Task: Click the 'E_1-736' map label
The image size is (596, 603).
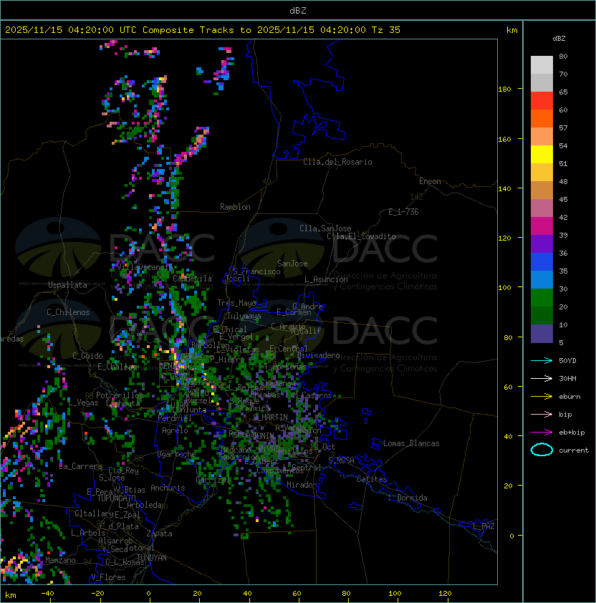Action: pyautogui.click(x=403, y=212)
